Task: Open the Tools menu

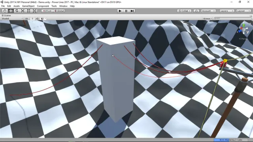Action: 54,6
